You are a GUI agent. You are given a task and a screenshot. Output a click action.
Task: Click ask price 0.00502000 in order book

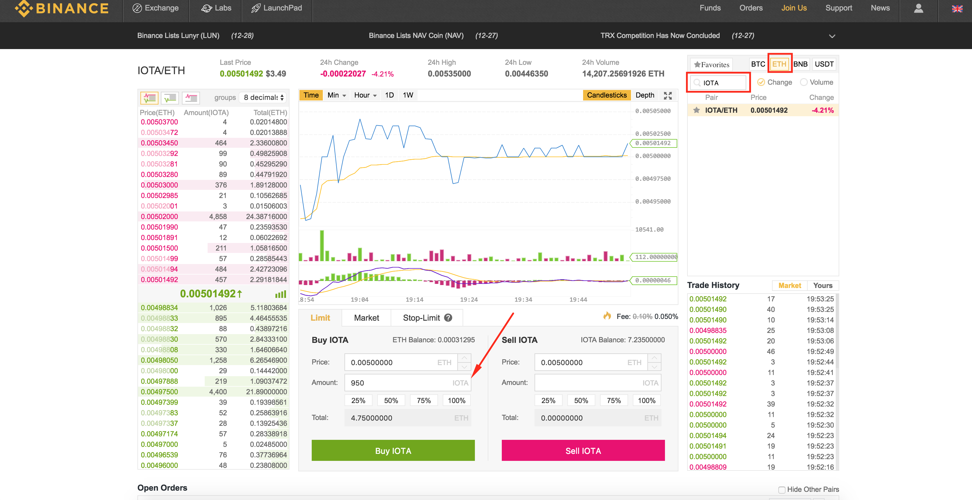click(x=159, y=217)
